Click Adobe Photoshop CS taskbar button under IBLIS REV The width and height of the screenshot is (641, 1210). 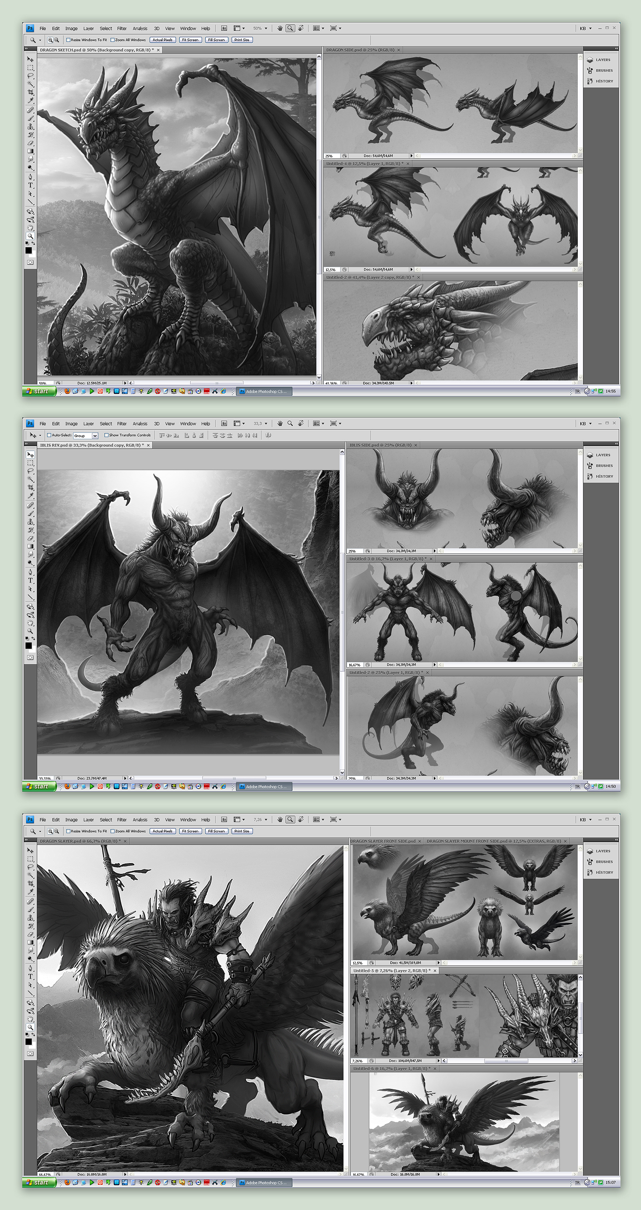264,786
